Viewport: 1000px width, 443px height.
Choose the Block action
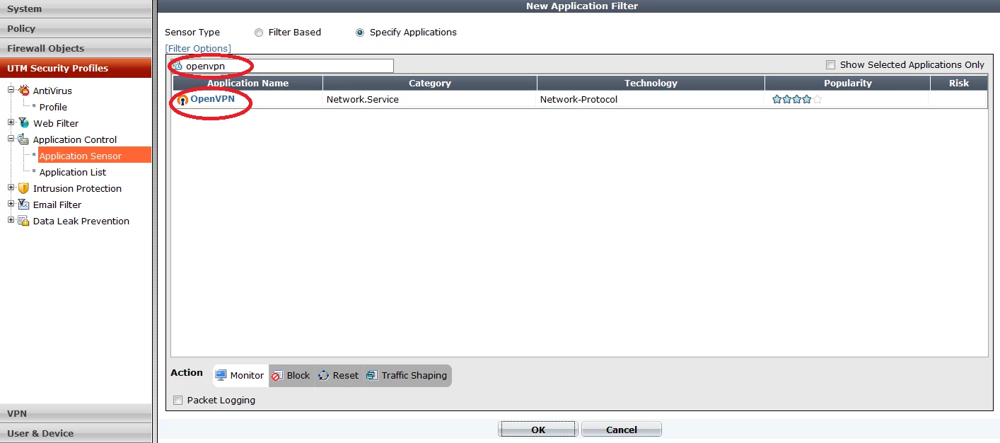(291, 376)
